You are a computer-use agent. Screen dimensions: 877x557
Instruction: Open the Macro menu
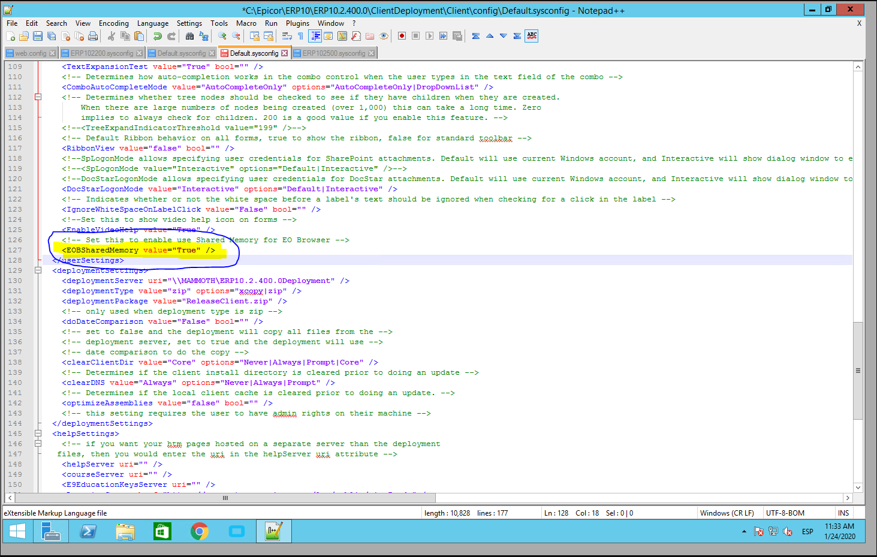[x=246, y=23]
